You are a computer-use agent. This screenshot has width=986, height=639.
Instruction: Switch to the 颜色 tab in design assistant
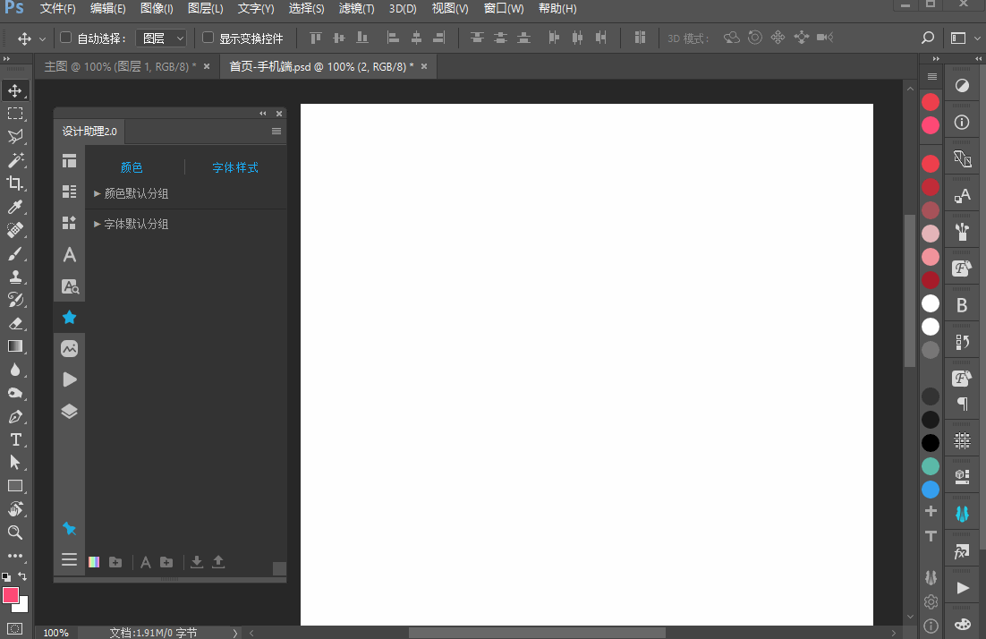pyautogui.click(x=132, y=167)
